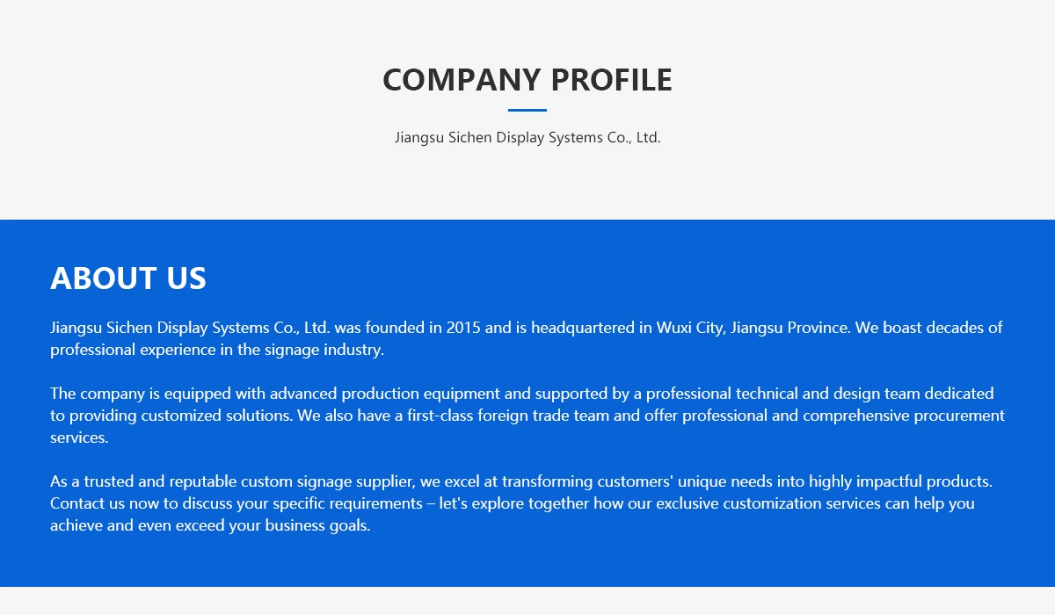Click the "Contact us now" text
This screenshot has width=1055, height=615.
100,503
